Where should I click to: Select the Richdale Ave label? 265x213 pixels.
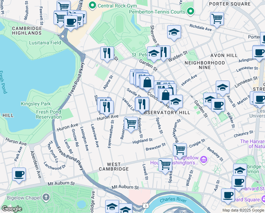(x=201, y=28)
